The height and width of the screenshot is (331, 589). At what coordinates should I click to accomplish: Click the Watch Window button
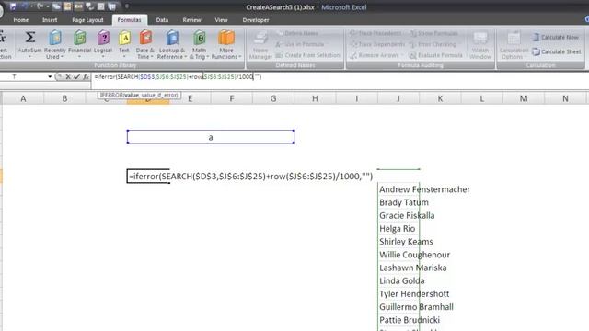tap(480, 45)
